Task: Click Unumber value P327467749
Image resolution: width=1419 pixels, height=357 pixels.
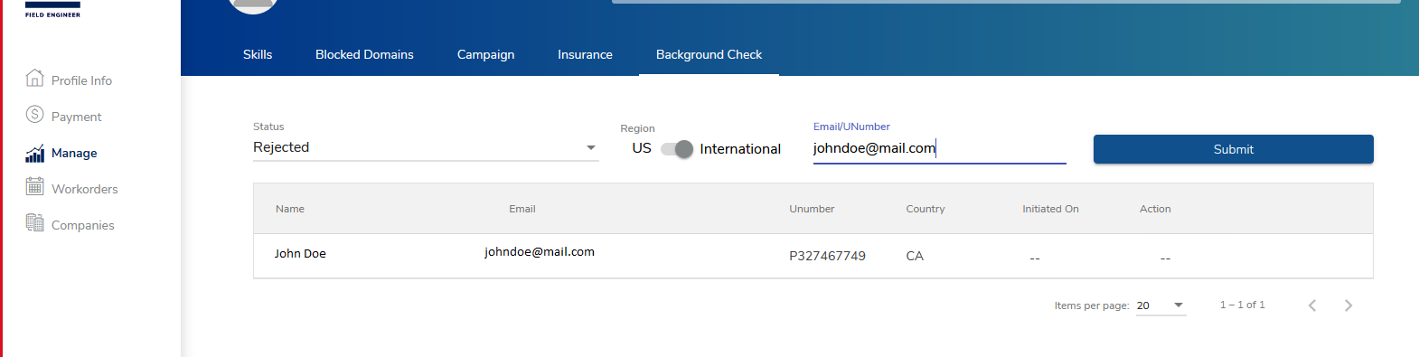Action: [827, 256]
